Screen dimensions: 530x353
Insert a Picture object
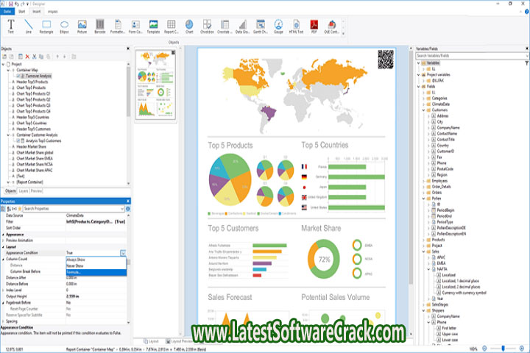point(82,26)
